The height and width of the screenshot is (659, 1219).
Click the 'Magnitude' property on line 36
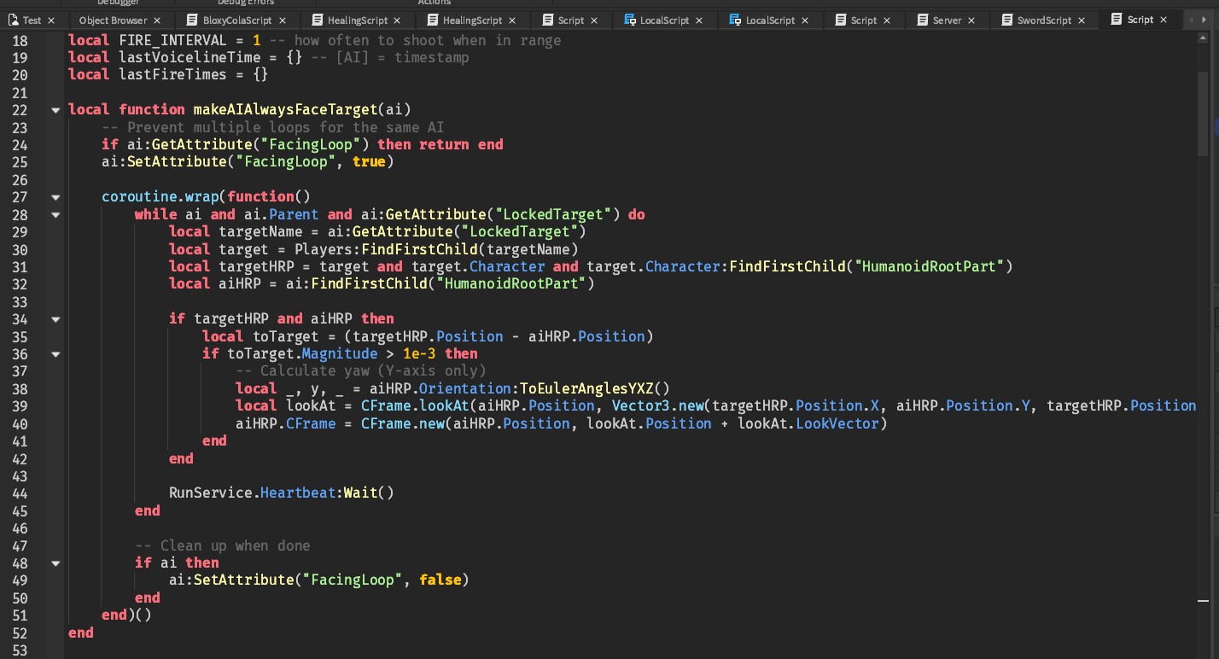pos(340,353)
